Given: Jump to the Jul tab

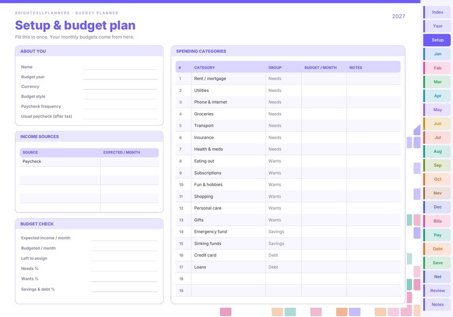Looking at the screenshot, I should coord(437,138).
